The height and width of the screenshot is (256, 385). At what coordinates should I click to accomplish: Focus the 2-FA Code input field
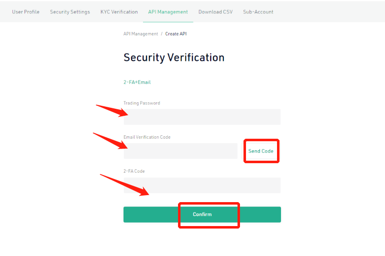tap(202, 185)
